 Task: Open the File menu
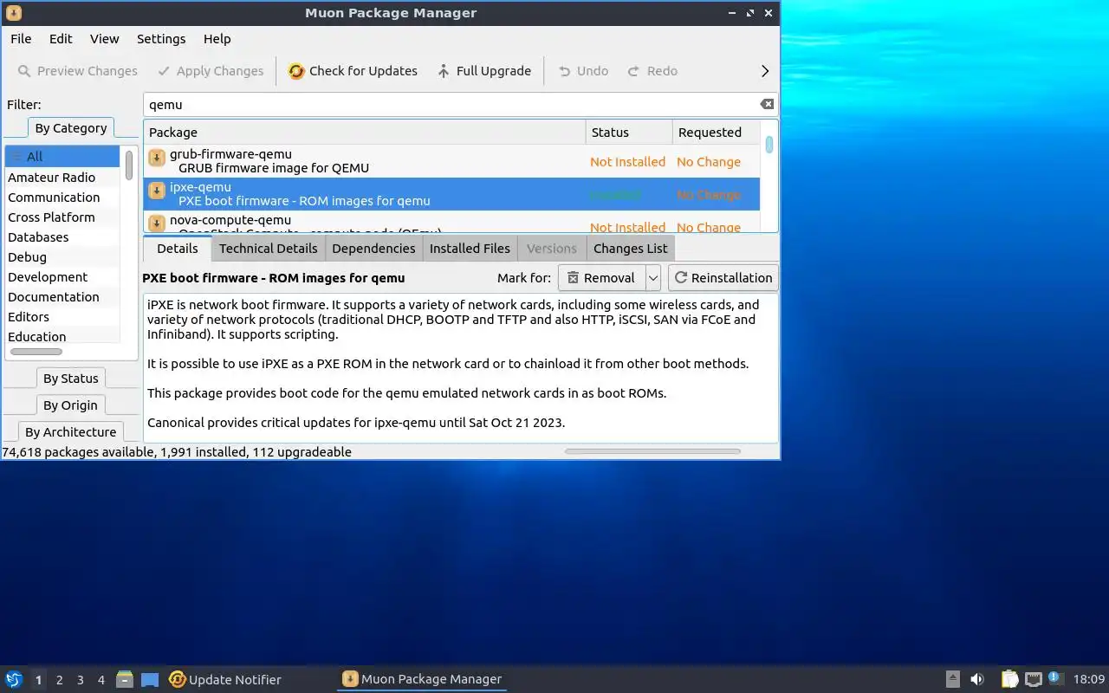21,39
